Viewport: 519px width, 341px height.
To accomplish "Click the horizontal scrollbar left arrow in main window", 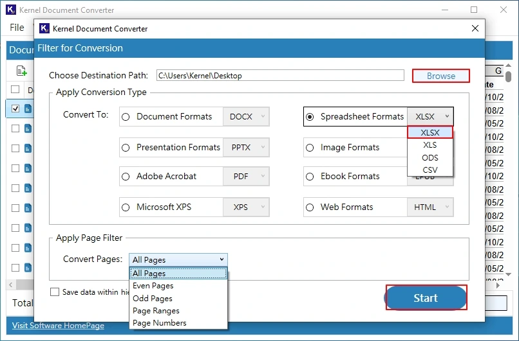I will 11,284.
